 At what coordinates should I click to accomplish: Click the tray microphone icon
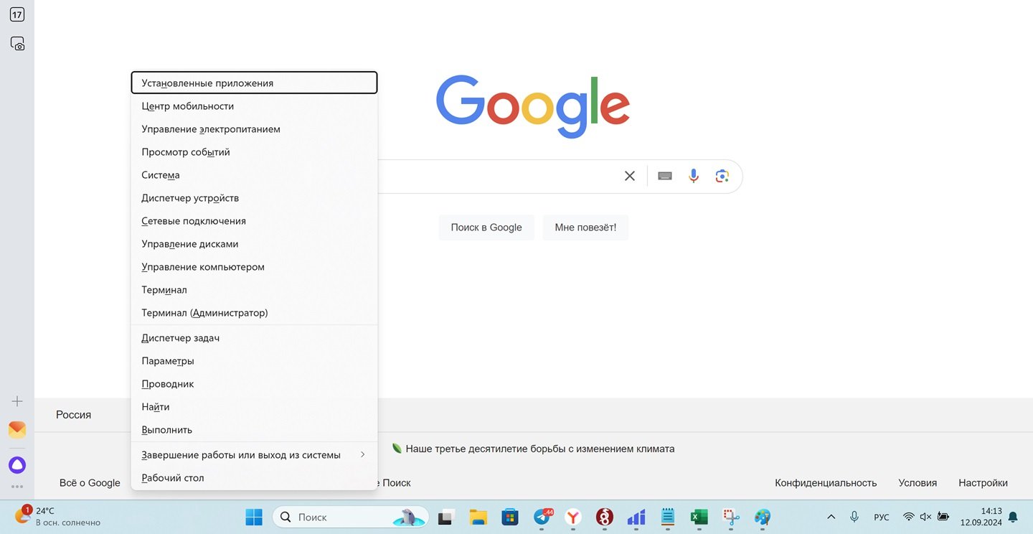[x=854, y=517]
